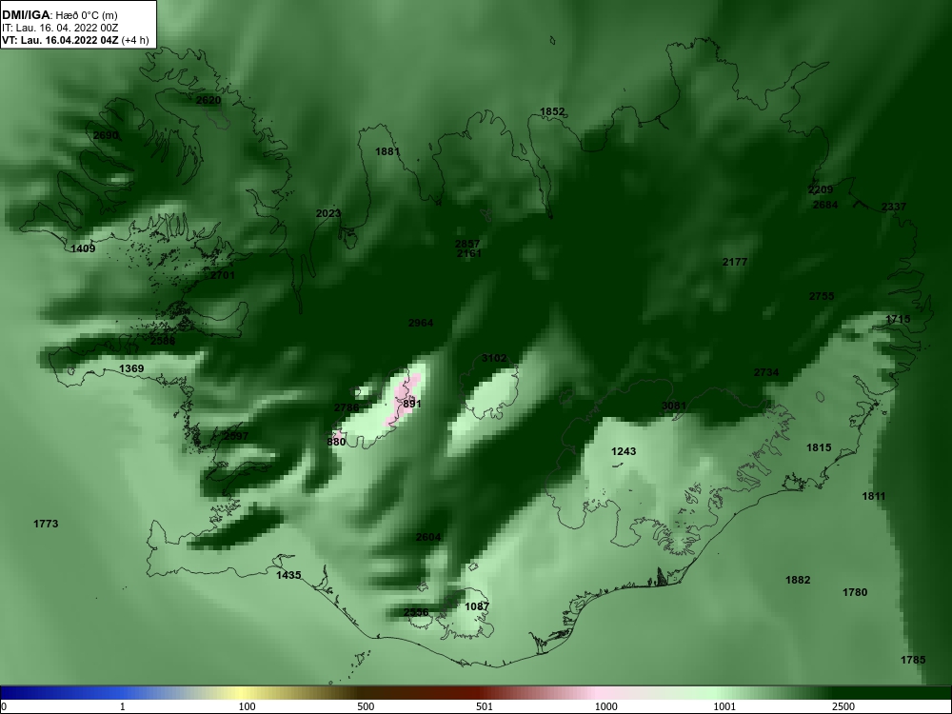Click the 1785 value near corner
This screenshot has width=952, height=714.
(x=913, y=660)
